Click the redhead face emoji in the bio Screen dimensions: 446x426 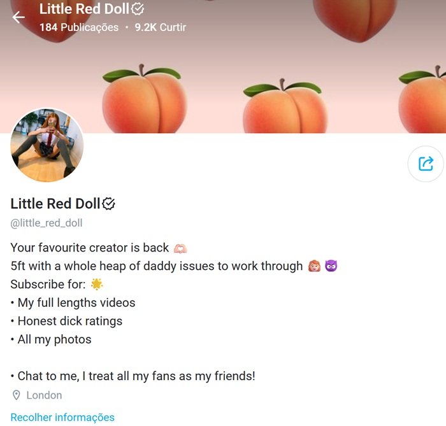click(x=314, y=266)
